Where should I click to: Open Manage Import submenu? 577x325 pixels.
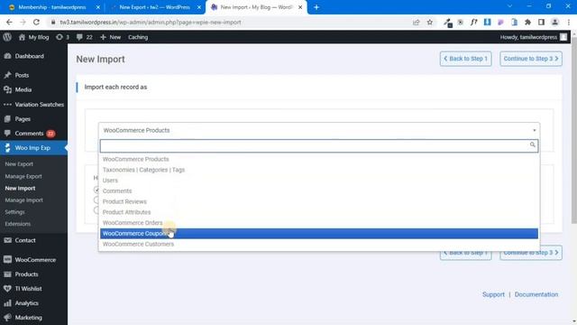pyautogui.click(x=24, y=200)
